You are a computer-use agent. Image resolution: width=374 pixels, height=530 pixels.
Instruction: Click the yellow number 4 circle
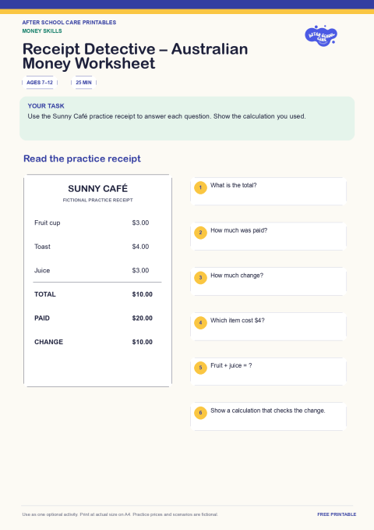[200, 322]
